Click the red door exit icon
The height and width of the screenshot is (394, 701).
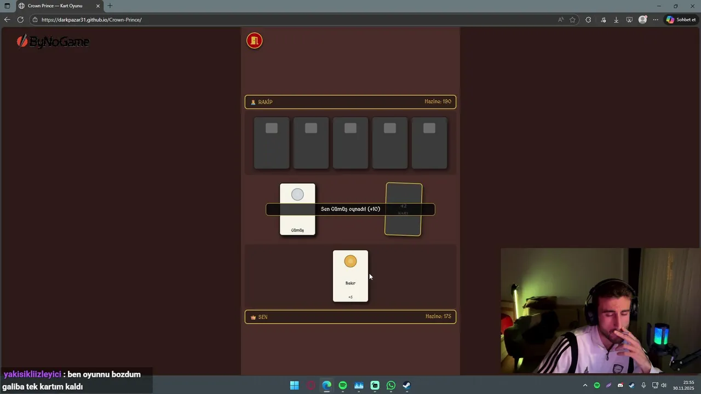(254, 40)
